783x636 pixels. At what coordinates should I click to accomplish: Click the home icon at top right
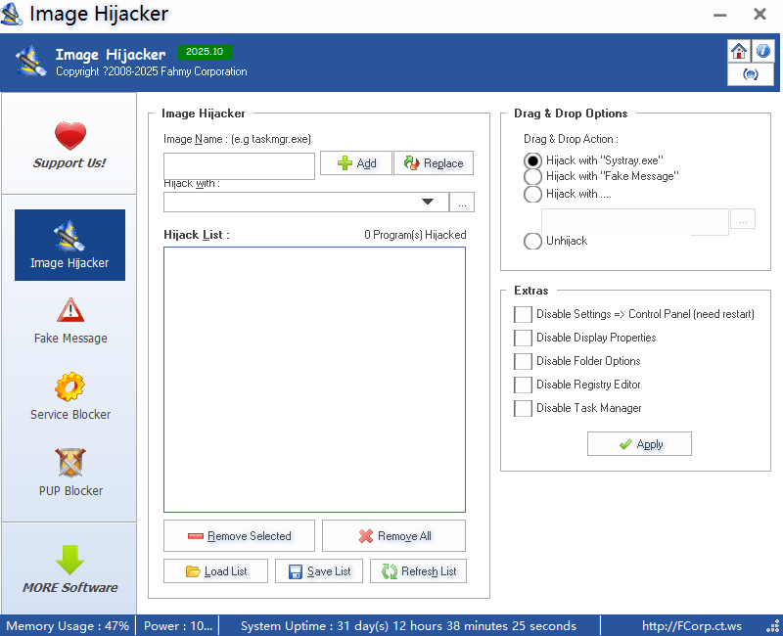coord(739,50)
